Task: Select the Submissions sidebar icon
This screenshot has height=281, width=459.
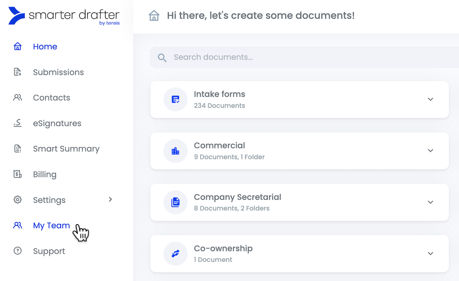Action: 17,72
